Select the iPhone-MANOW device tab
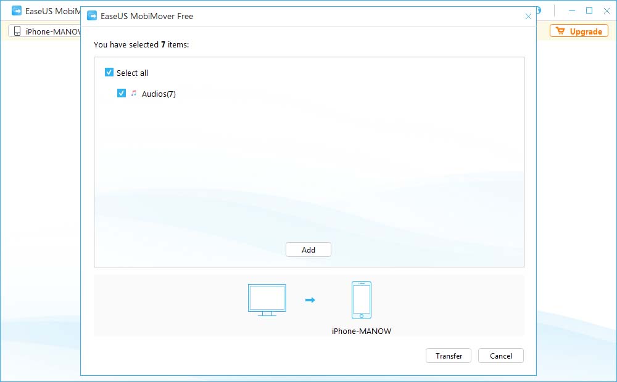 pos(43,31)
